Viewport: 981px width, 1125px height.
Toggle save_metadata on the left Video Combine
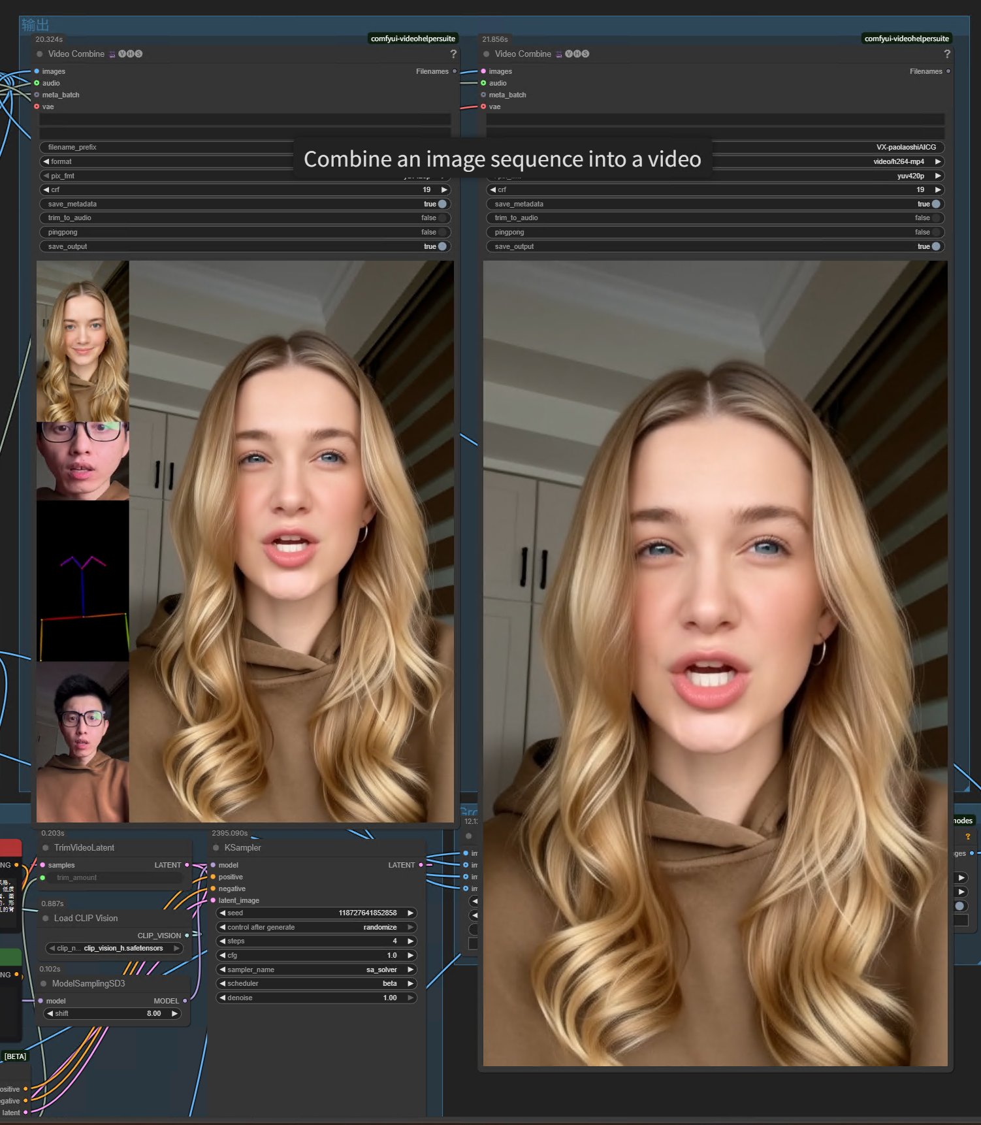pyautogui.click(x=442, y=204)
